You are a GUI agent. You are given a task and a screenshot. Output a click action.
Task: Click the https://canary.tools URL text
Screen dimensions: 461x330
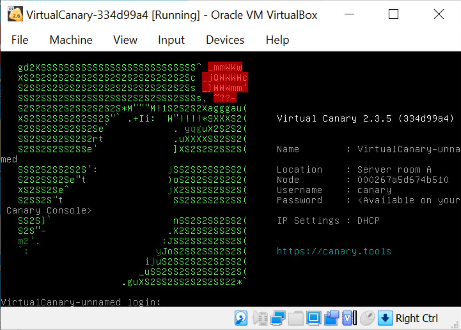334,251
